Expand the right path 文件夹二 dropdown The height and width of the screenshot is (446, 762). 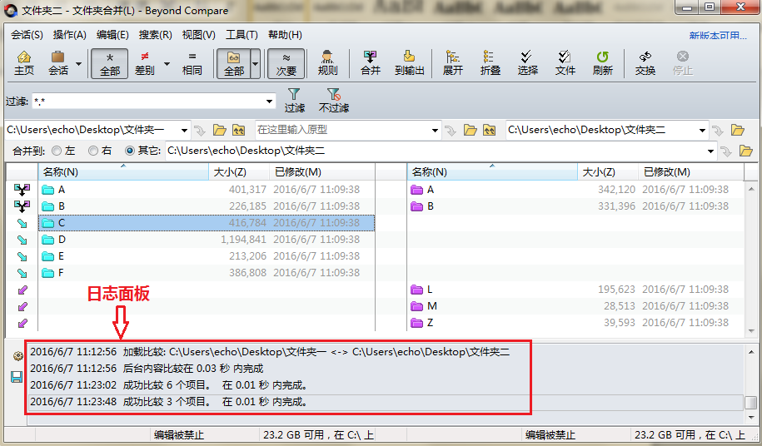click(x=702, y=130)
